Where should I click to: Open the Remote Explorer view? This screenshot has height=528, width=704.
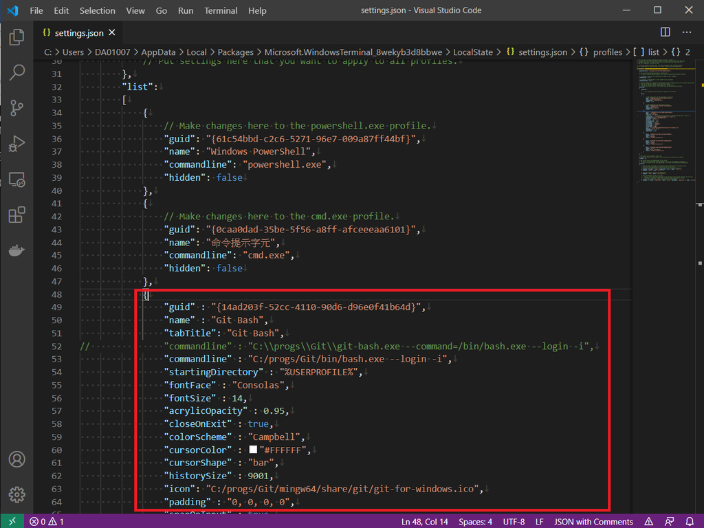point(16,179)
